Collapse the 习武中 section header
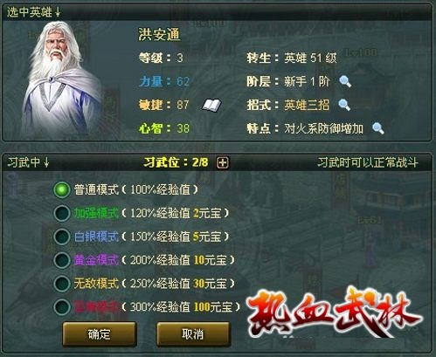The image size is (436, 357). (28, 162)
